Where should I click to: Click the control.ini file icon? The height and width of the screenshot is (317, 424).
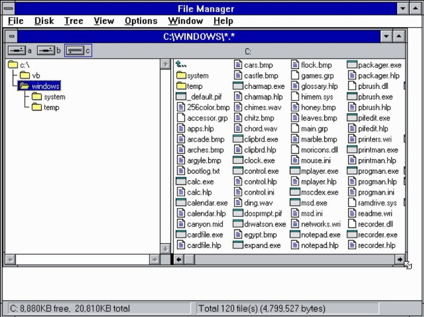[x=238, y=192]
